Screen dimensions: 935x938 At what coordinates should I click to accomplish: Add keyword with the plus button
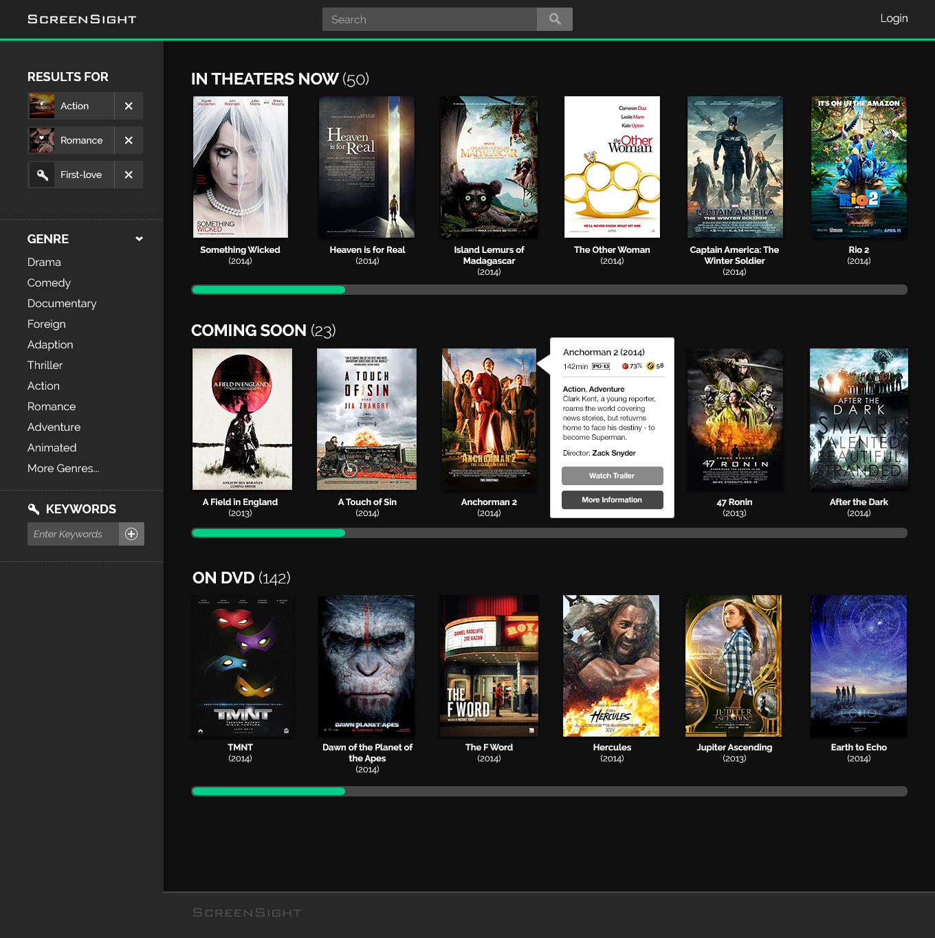point(131,534)
